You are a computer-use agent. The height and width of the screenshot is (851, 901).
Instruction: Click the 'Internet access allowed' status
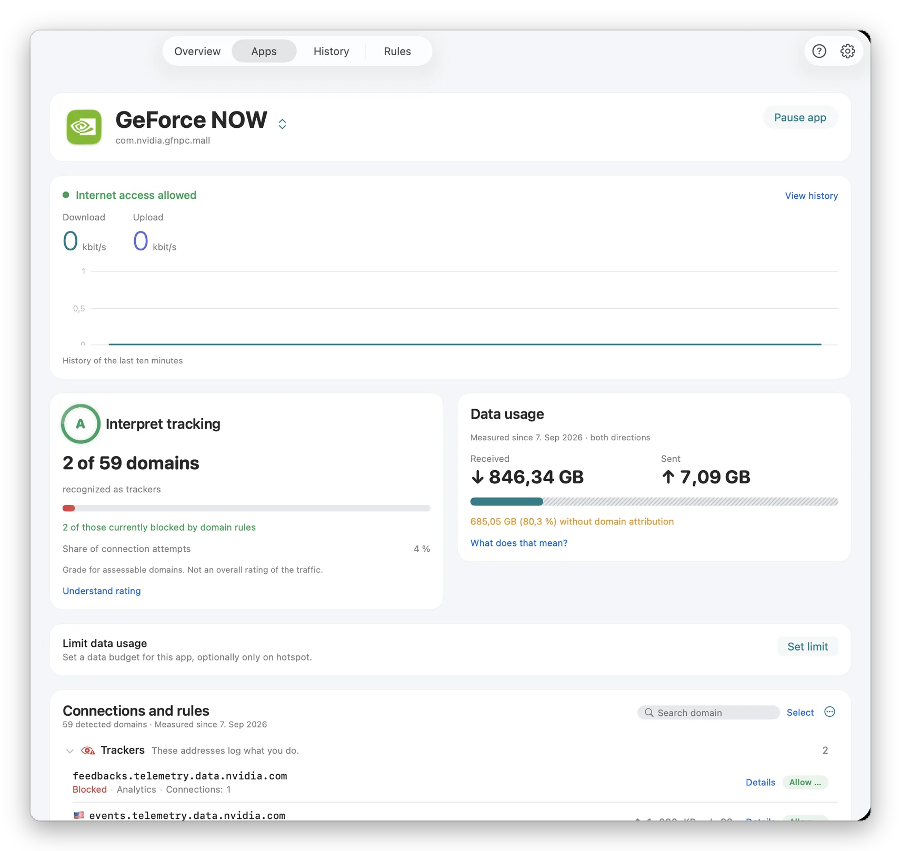click(x=129, y=195)
